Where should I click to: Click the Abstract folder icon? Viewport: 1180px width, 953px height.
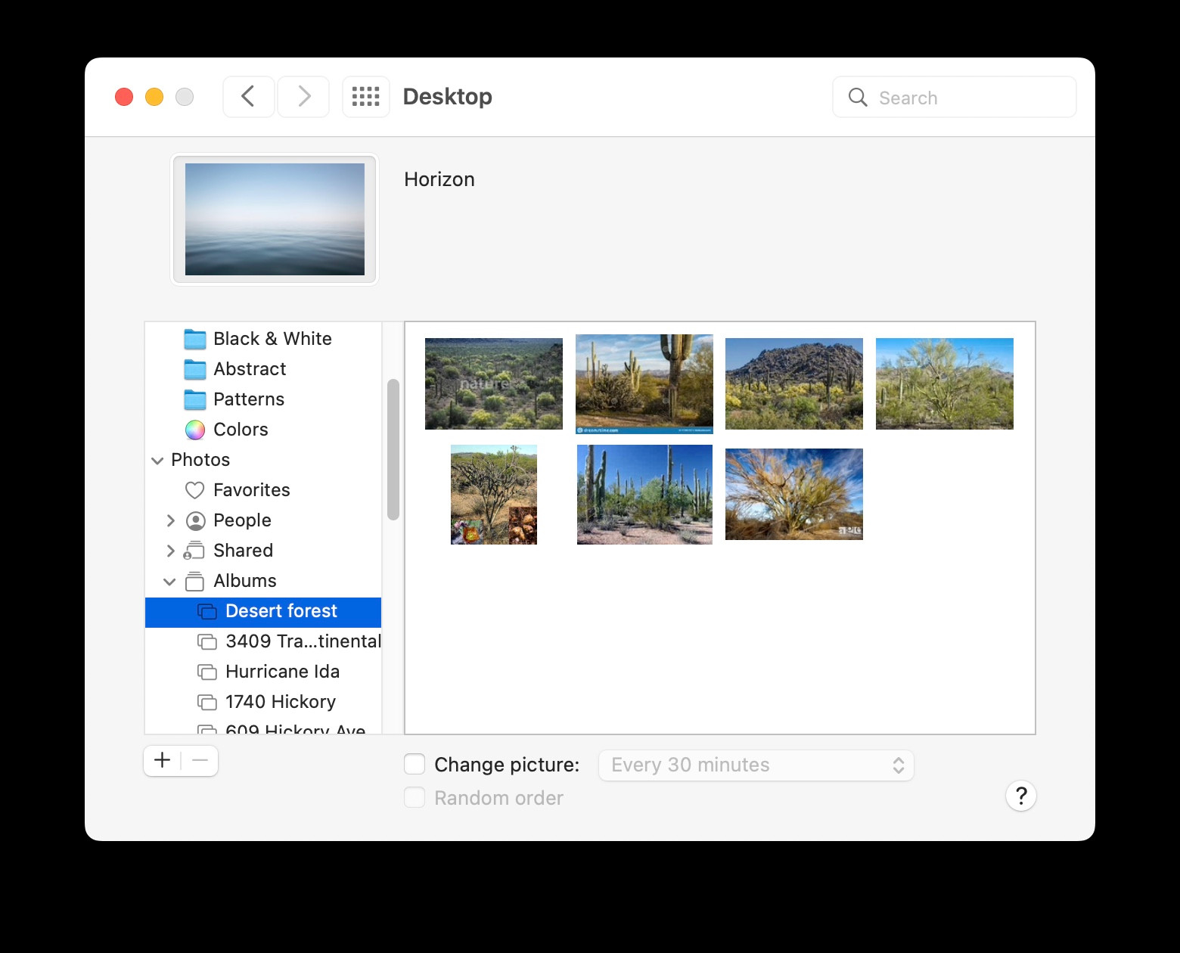[195, 369]
